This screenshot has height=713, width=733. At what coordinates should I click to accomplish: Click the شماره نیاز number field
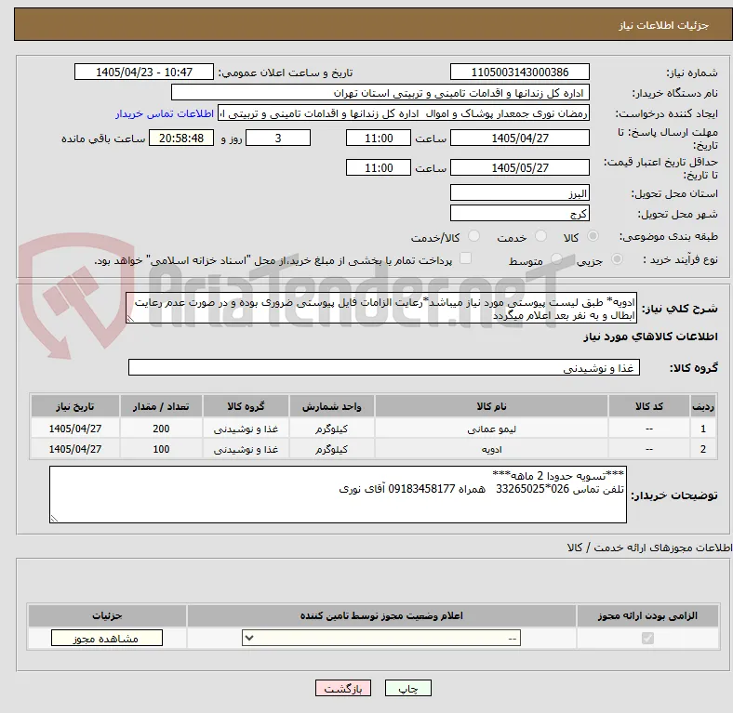pyautogui.click(x=519, y=72)
